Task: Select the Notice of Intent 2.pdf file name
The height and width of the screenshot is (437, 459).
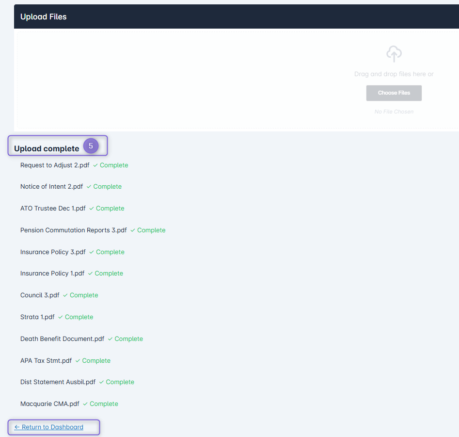Action: (x=51, y=187)
